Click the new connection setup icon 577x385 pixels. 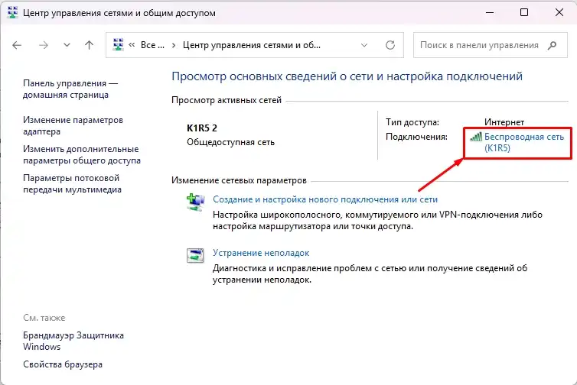pyautogui.click(x=195, y=202)
